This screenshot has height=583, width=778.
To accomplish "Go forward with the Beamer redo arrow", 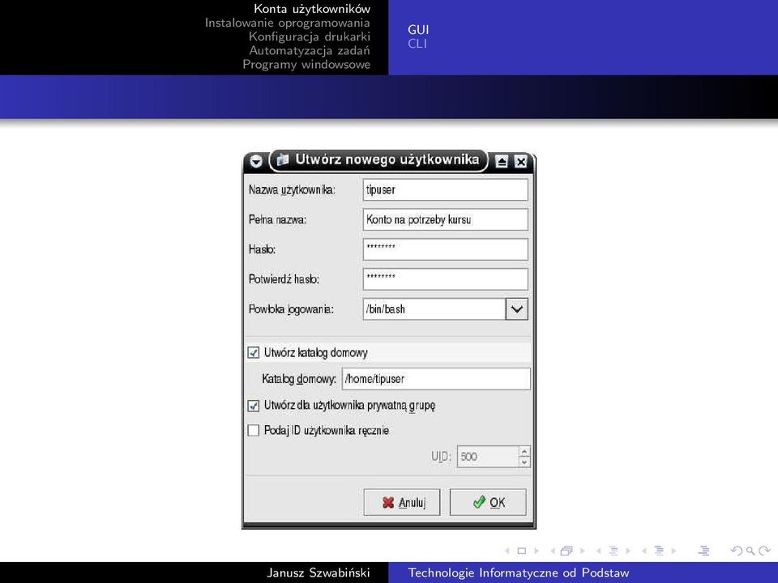I will click(764, 551).
